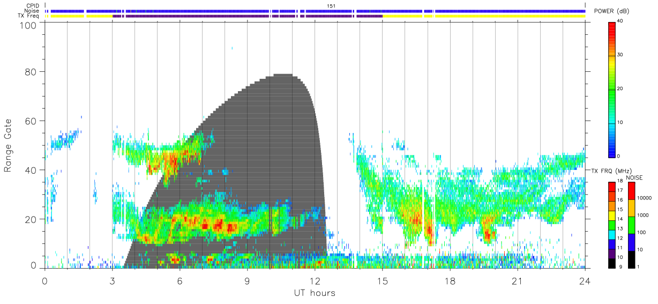The height and width of the screenshot is (304, 658).
Task: Click the purple TX Freq segment
Action: click(x=248, y=16)
